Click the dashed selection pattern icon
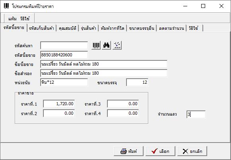231x160 pixels. 117,45
